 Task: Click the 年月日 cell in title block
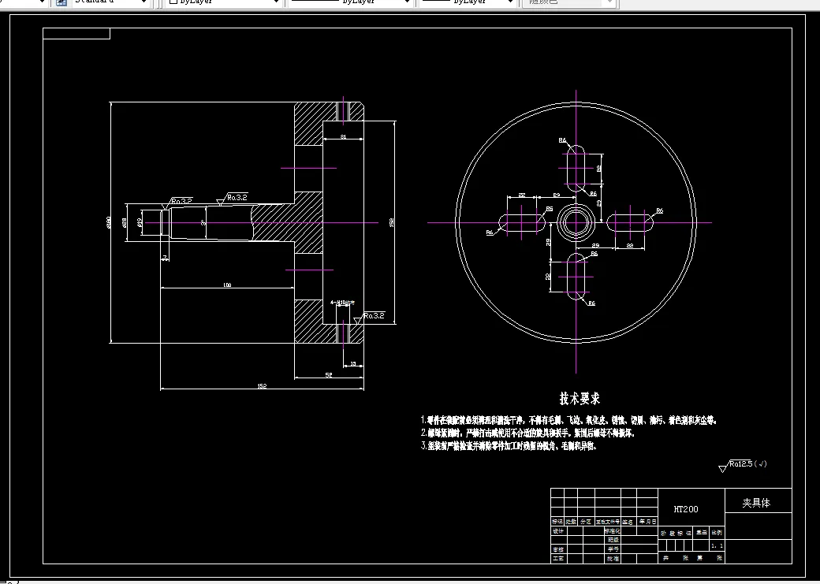pos(647,521)
